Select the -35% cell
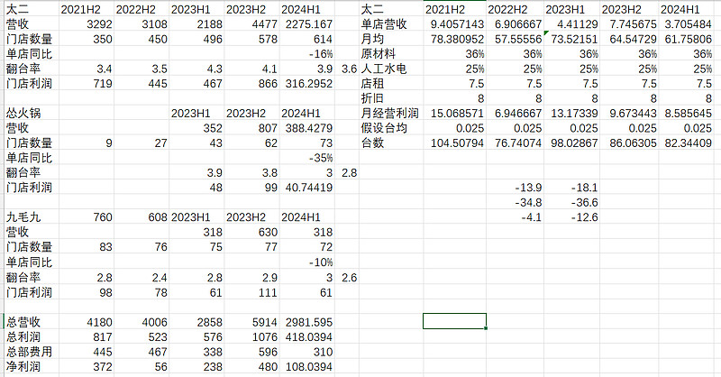Image resolution: width=721 pixels, height=377 pixels. [x=307, y=158]
